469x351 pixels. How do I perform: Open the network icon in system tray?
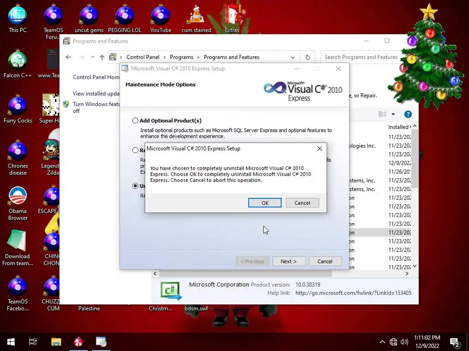pyautogui.click(x=393, y=342)
